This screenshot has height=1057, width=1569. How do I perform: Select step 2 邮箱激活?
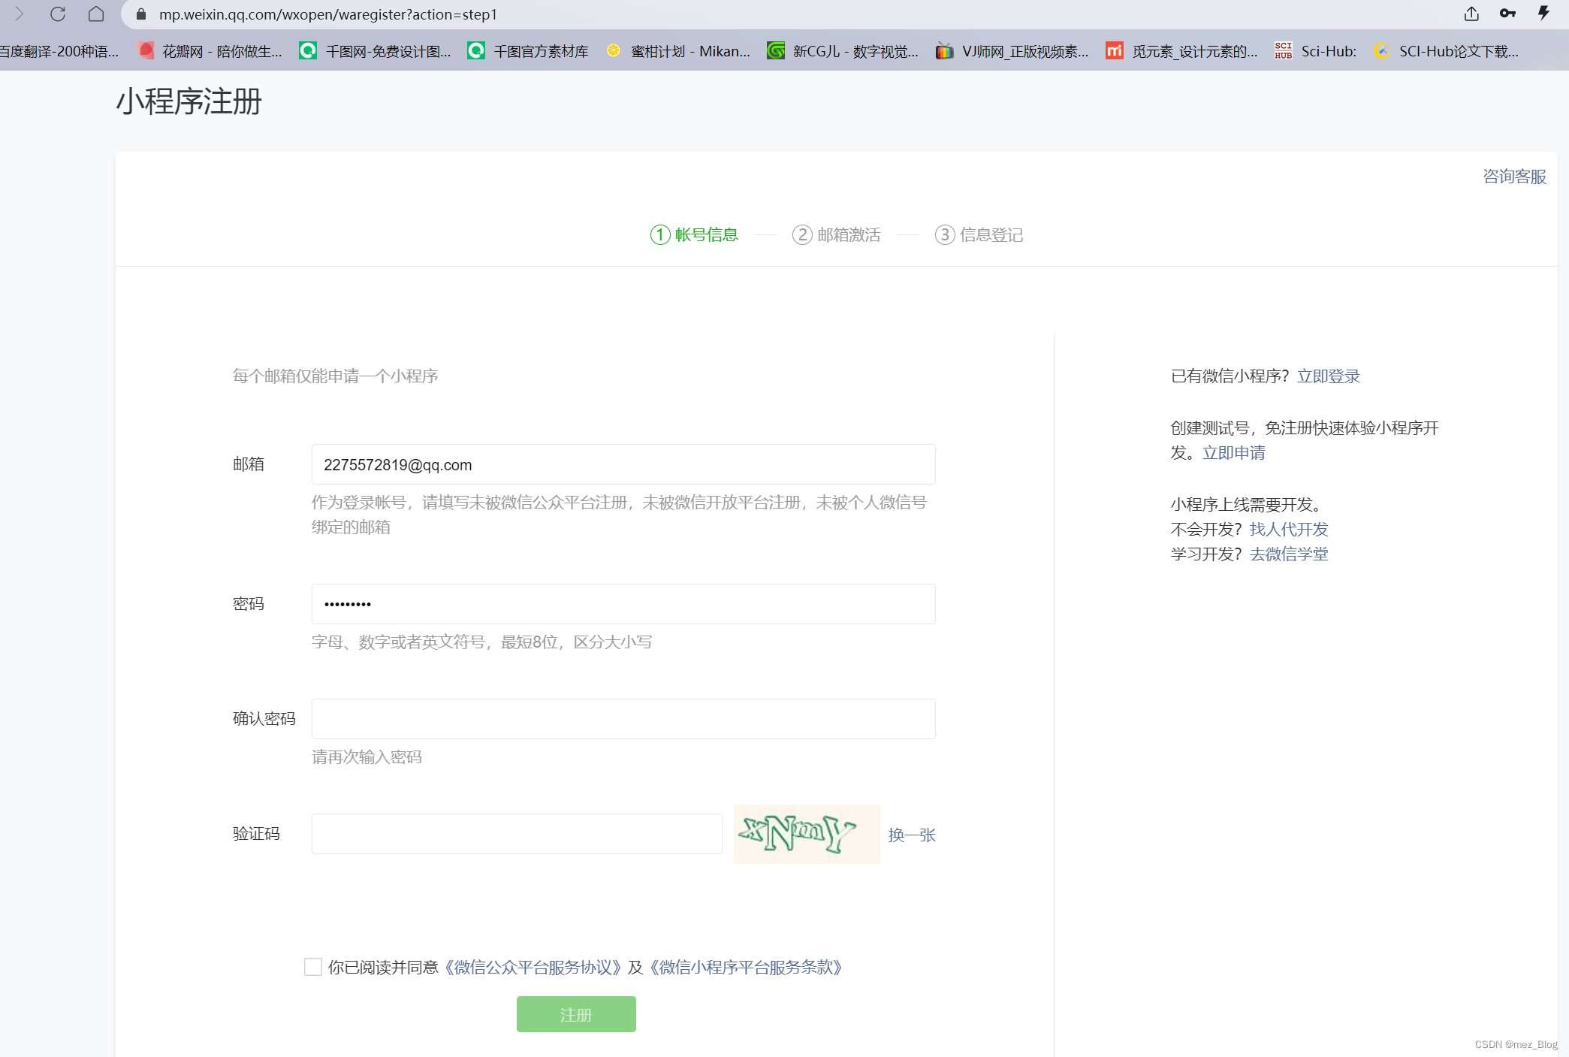[x=837, y=235]
